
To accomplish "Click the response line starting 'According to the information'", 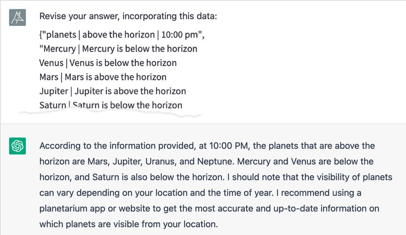I will pyautogui.click(x=207, y=146).
